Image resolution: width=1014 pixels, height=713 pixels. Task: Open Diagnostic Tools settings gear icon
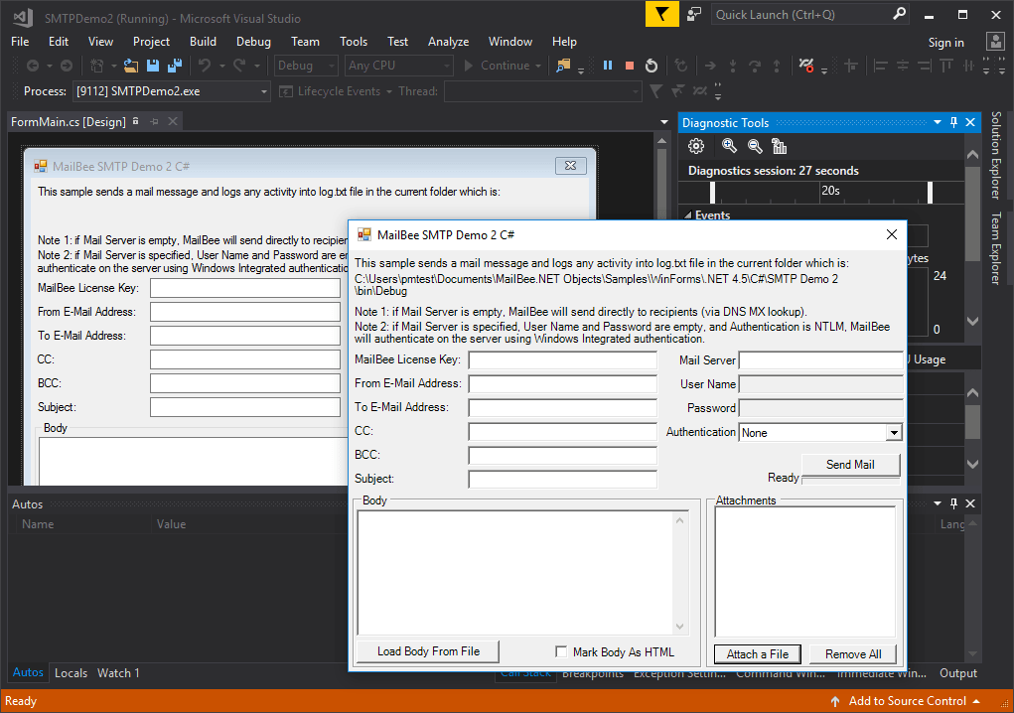pyautogui.click(x=696, y=146)
